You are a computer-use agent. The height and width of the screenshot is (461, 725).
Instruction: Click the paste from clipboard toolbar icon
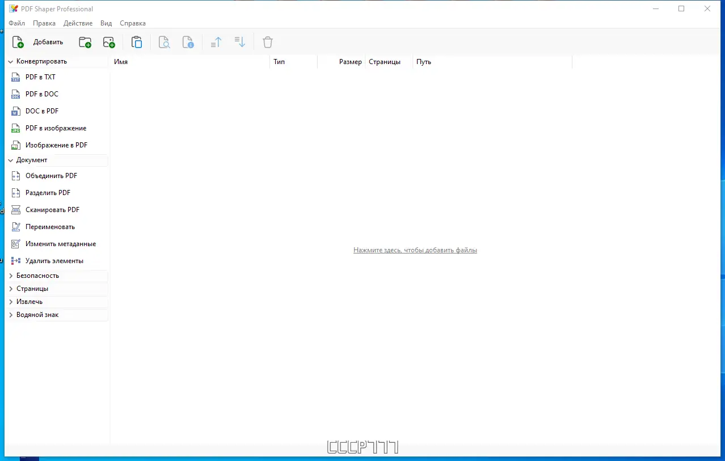coord(137,41)
